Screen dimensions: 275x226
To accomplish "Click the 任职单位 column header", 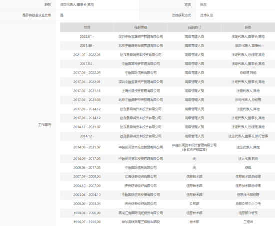I will [x=141, y=27].
